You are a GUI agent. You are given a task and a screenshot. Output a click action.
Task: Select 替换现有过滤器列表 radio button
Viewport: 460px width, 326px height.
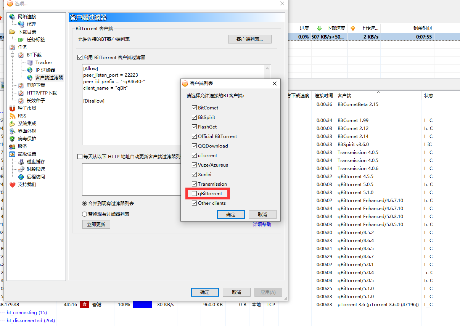(85, 214)
